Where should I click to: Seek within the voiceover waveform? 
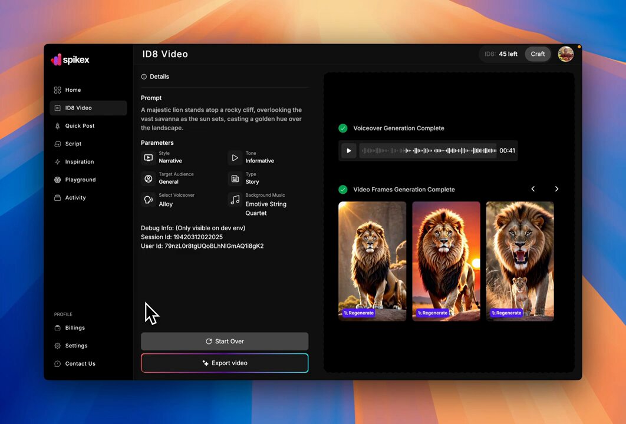coord(428,151)
